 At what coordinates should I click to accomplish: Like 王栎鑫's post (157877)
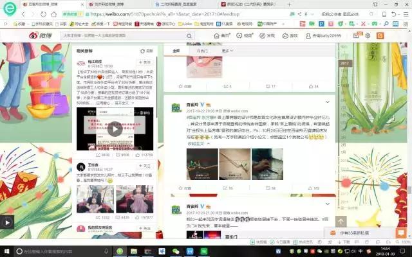[144, 217]
